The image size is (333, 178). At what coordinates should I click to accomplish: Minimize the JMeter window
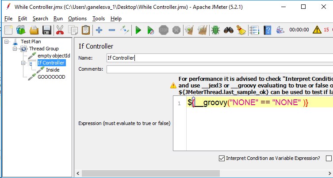point(283,7)
